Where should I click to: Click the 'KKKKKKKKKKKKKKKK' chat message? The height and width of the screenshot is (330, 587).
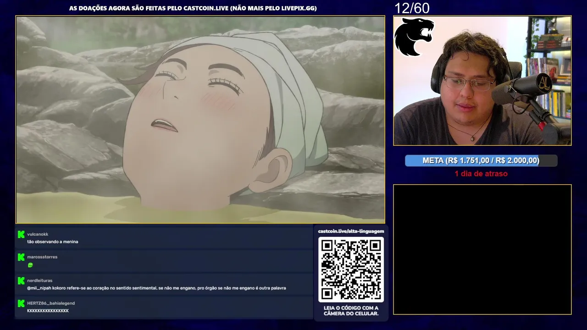click(48, 311)
